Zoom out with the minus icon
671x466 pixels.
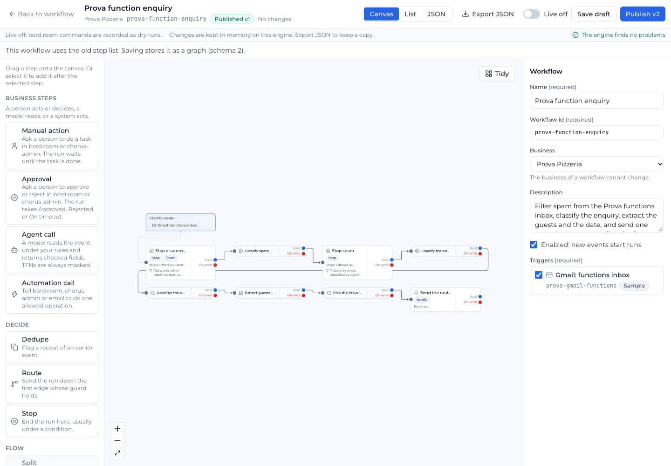tap(117, 441)
